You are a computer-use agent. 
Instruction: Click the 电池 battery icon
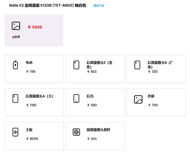pyautogui.click(x=15, y=65)
